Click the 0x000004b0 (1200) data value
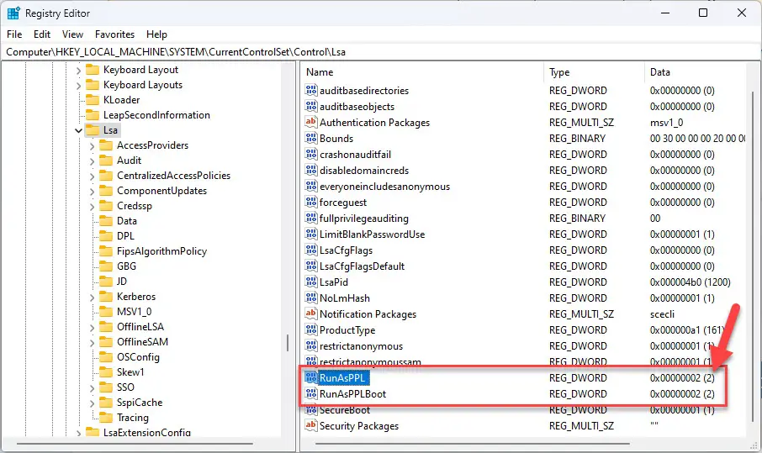The image size is (762, 453). coord(690,282)
